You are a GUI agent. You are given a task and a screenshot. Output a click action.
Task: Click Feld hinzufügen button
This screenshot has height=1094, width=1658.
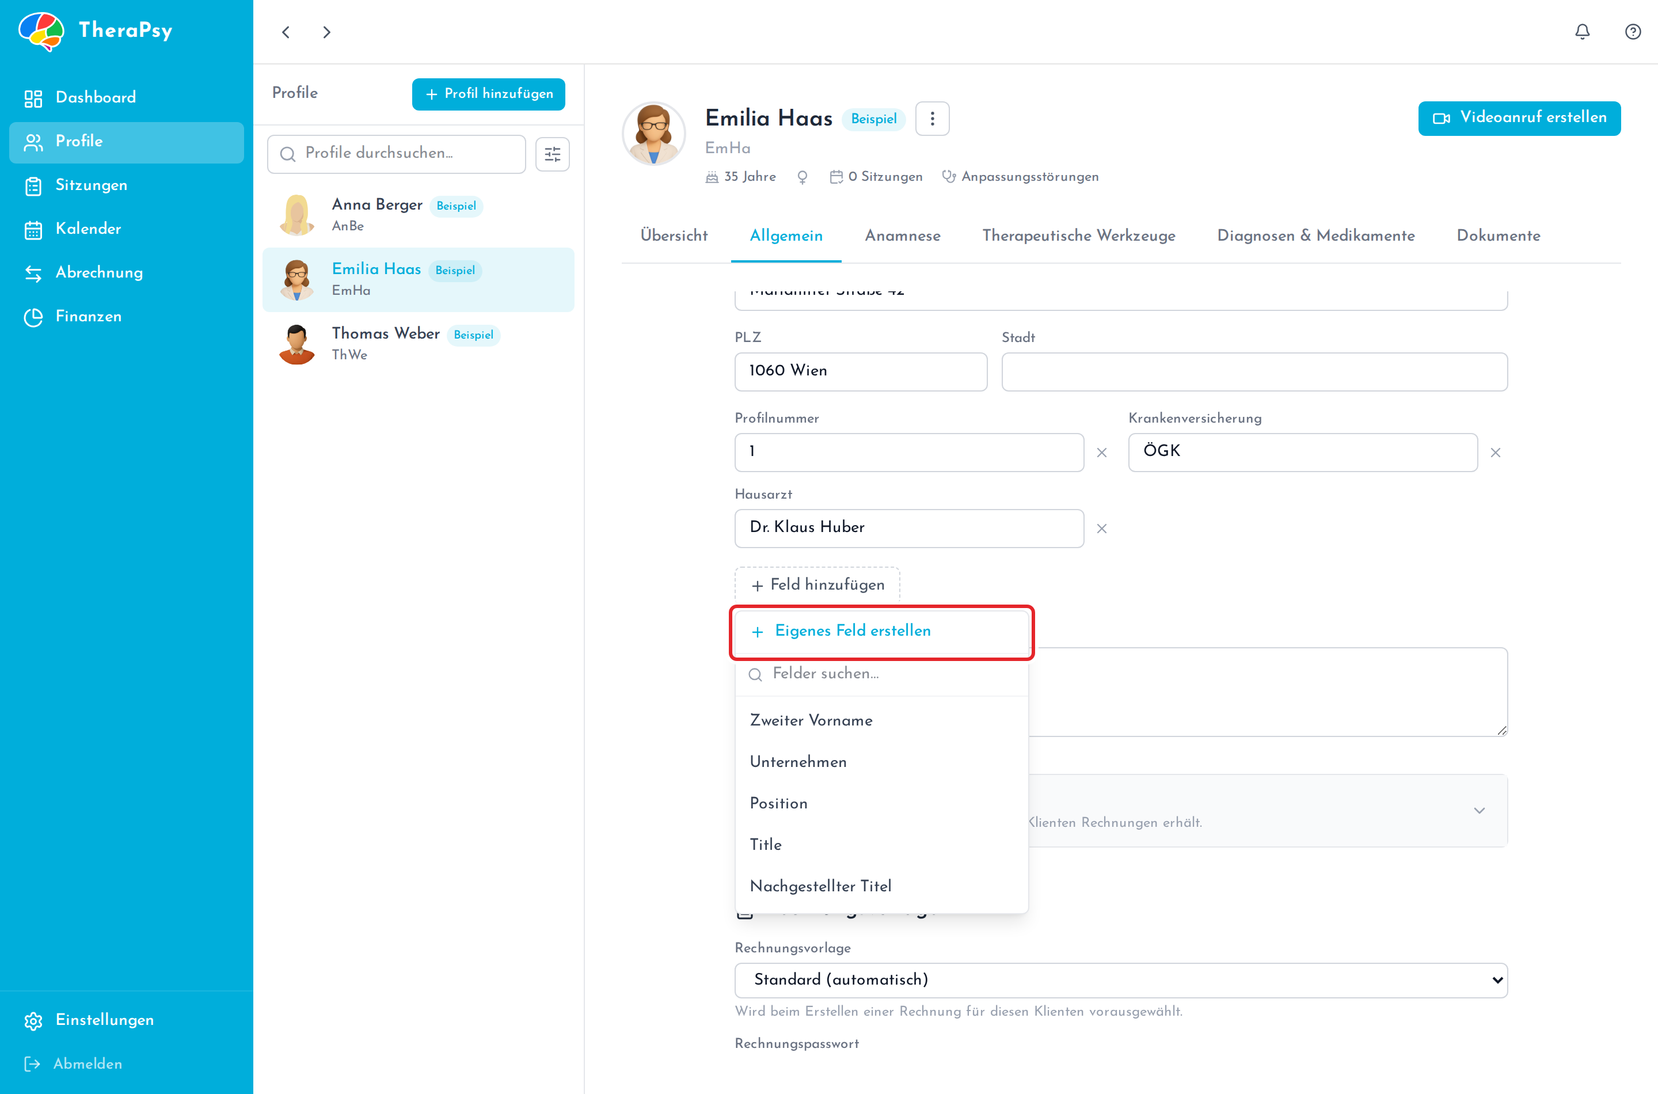(817, 584)
